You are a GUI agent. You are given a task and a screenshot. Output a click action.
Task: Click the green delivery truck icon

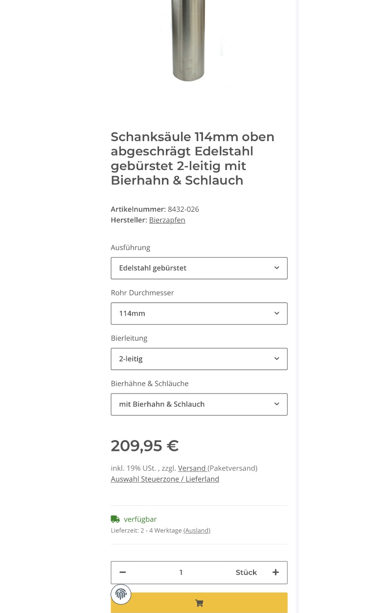point(115,519)
